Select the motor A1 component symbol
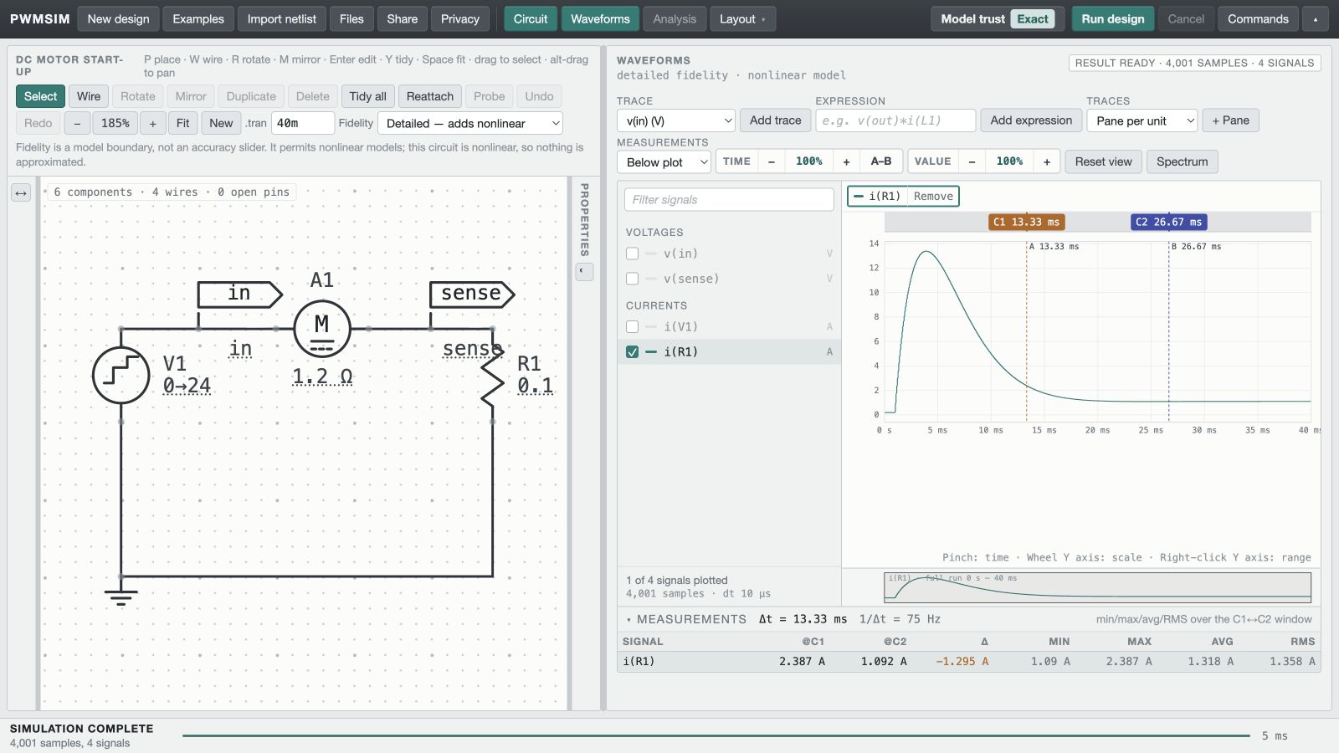Image resolution: width=1339 pixels, height=753 pixels. 322,329
